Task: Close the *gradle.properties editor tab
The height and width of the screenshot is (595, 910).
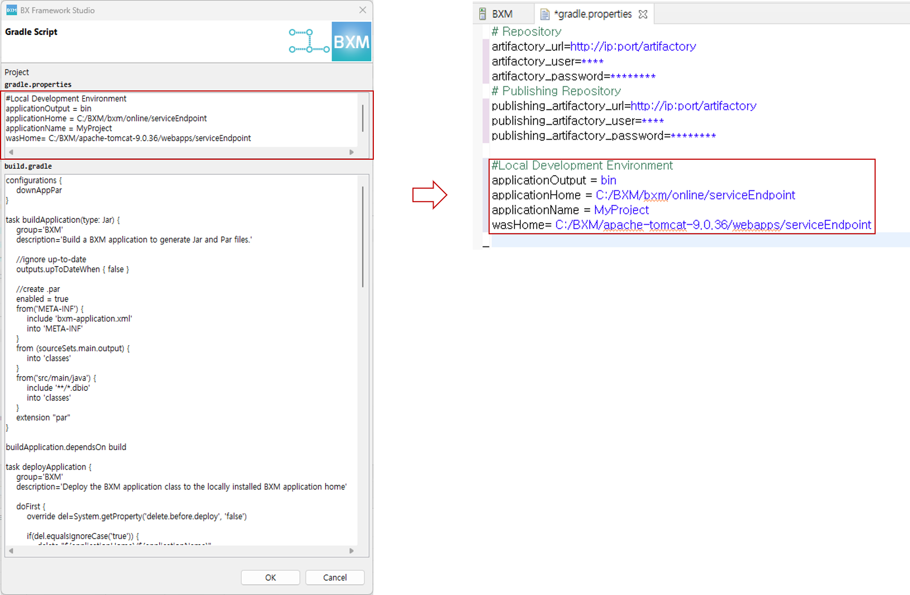Action: [643, 14]
